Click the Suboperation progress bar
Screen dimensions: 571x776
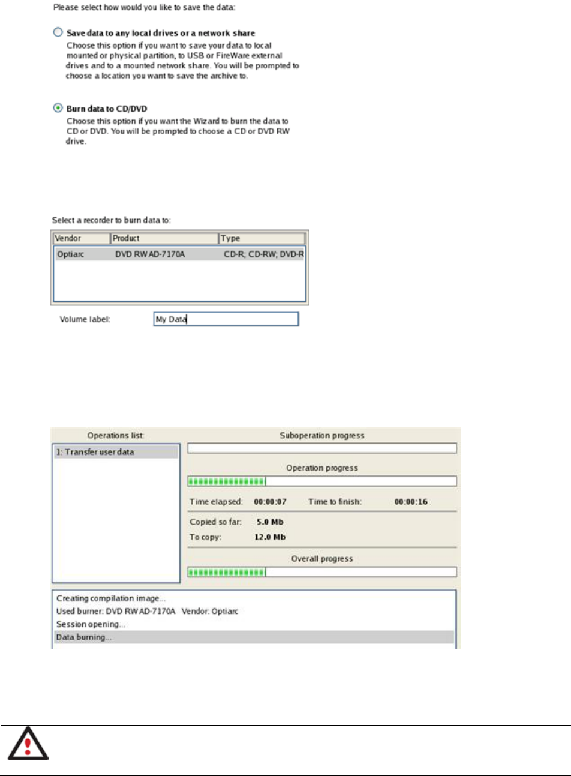point(322,448)
